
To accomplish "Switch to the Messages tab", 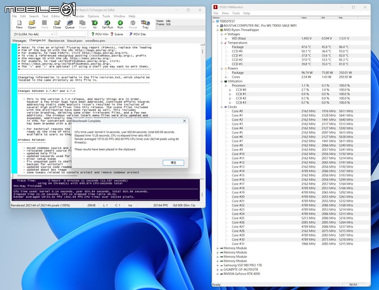I will point(19,41).
